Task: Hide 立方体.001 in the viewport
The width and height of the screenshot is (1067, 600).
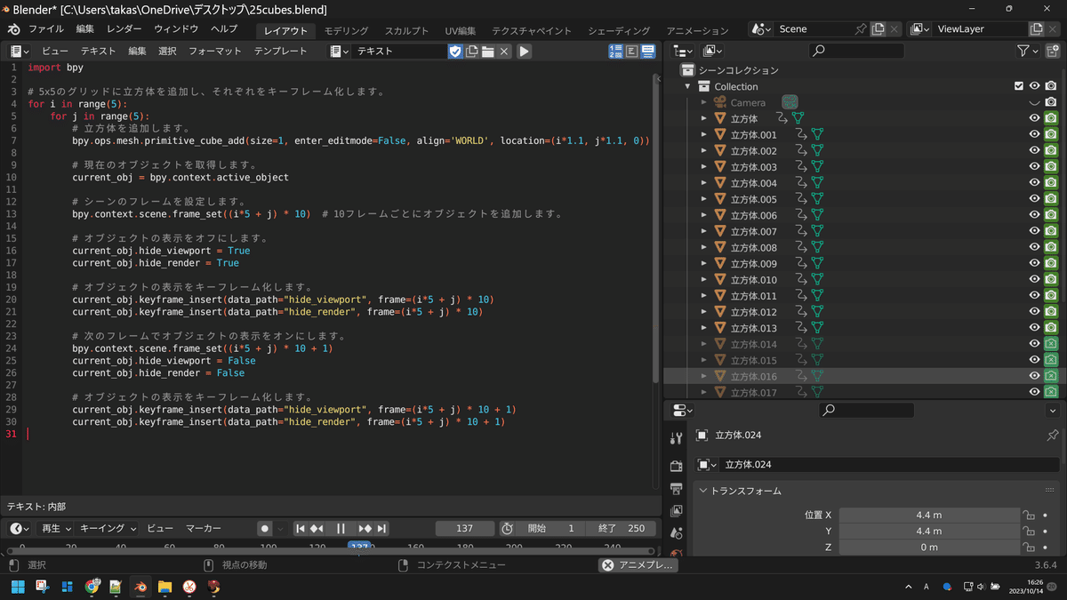Action: 1034,134
